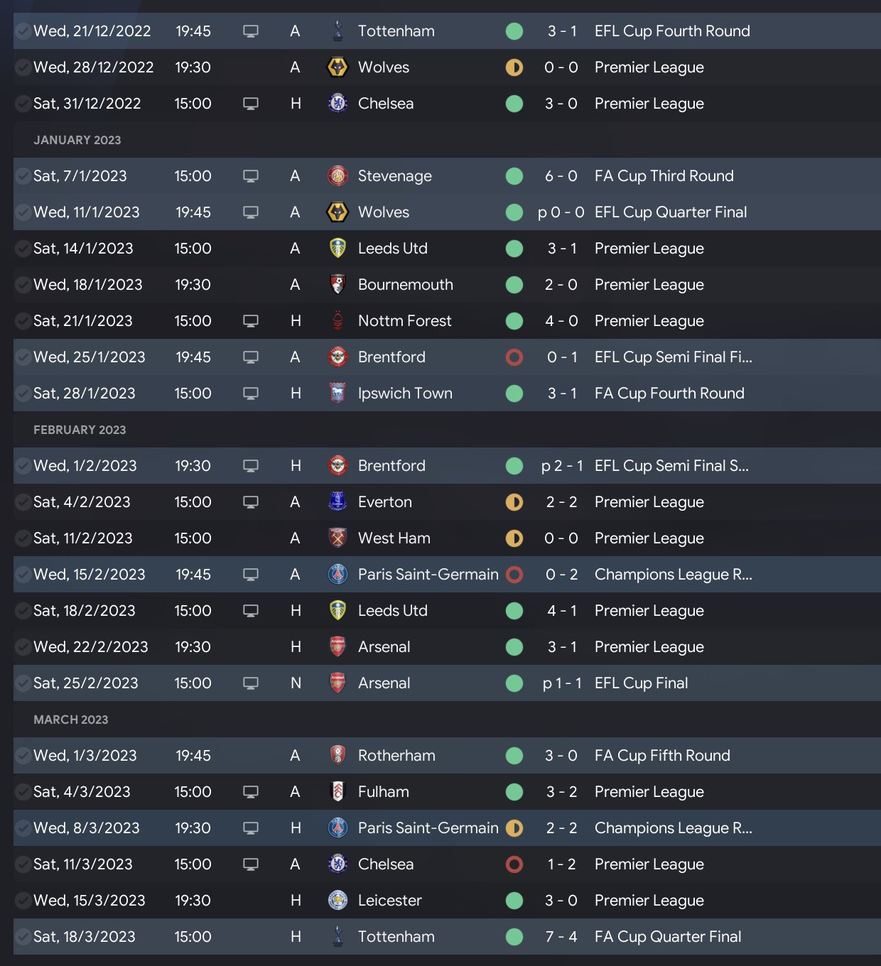The height and width of the screenshot is (966, 881).
Task: Click TV icon on Chelsea 31/12/2022 match
Action: 251,104
